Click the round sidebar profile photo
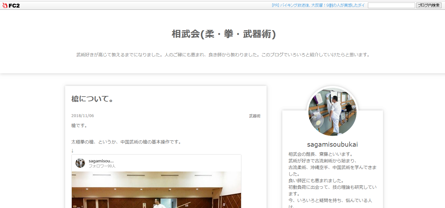 click(x=332, y=112)
